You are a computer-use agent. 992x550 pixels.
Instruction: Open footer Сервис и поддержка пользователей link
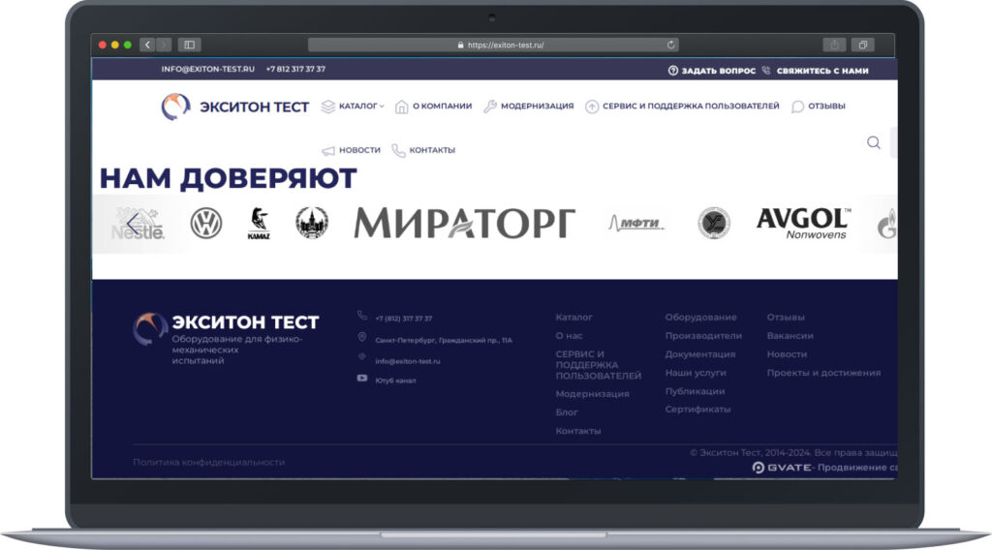click(598, 365)
